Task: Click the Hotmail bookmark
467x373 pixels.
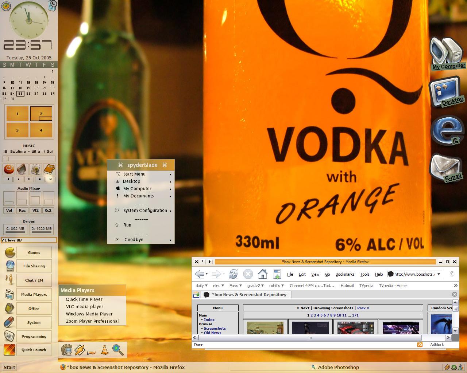Action: pos(347,286)
